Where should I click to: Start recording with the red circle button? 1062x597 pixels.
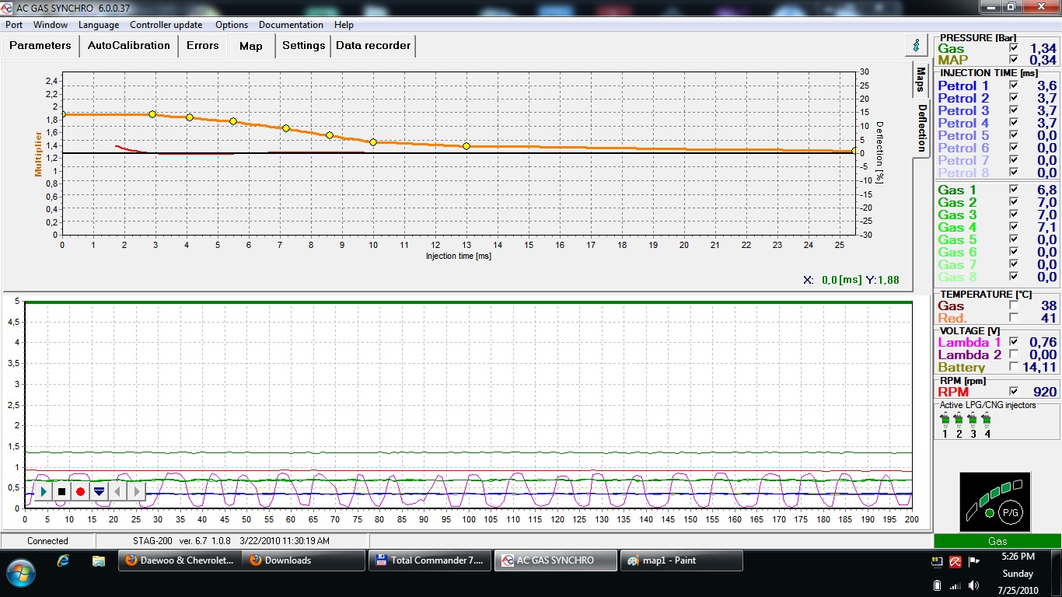tap(80, 491)
